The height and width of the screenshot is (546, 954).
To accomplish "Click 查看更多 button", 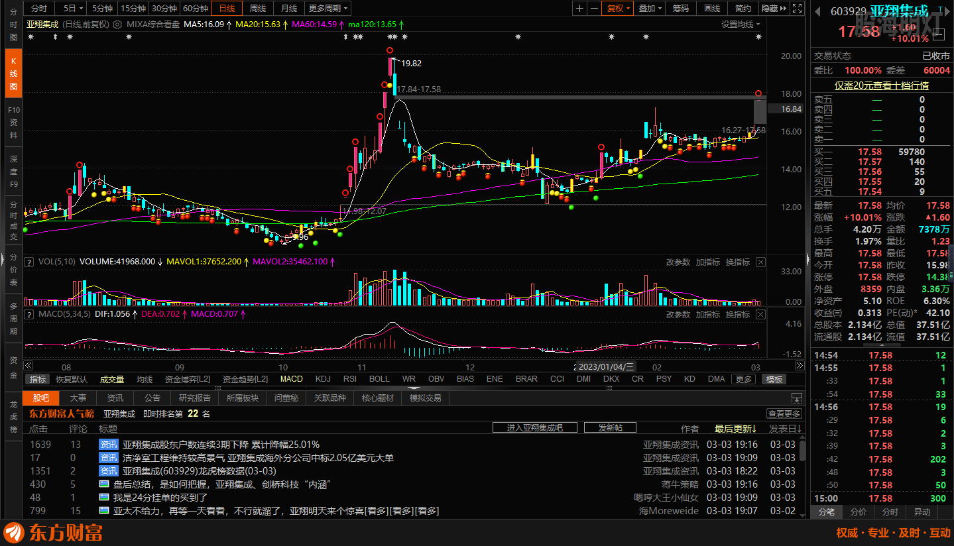I will pyautogui.click(x=784, y=413).
